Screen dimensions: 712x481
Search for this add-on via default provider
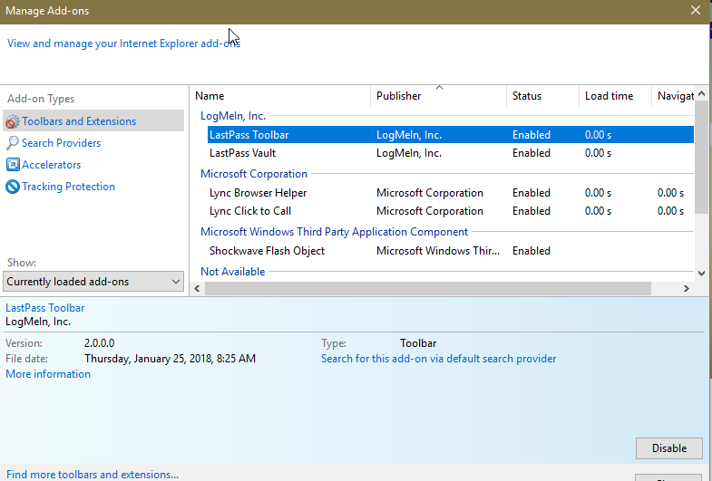coord(438,359)
